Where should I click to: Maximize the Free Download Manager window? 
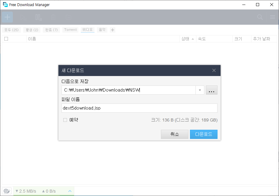(x=258, y=5)
